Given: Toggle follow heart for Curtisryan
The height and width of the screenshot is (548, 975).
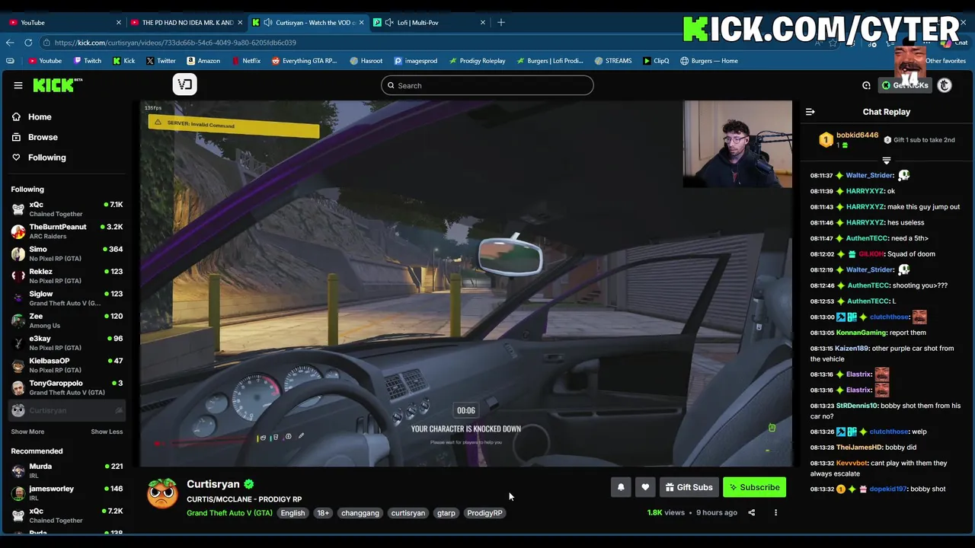Looking at the screenshot, I should (x=645, y=487).
